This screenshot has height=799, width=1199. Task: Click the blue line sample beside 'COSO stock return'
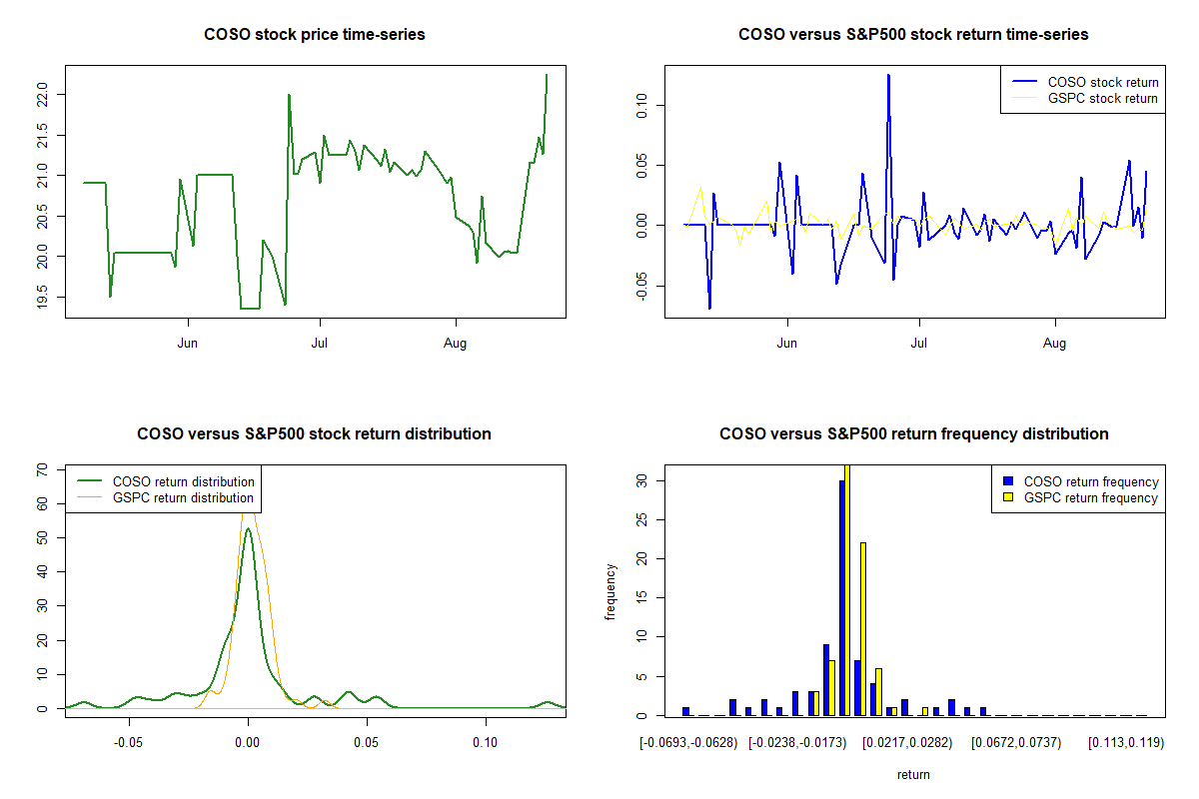coord(1024,82)
